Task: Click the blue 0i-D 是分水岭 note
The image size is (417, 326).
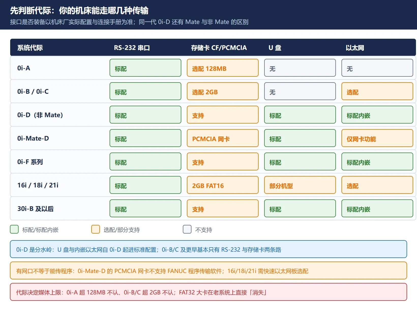Action: (208, 249)
